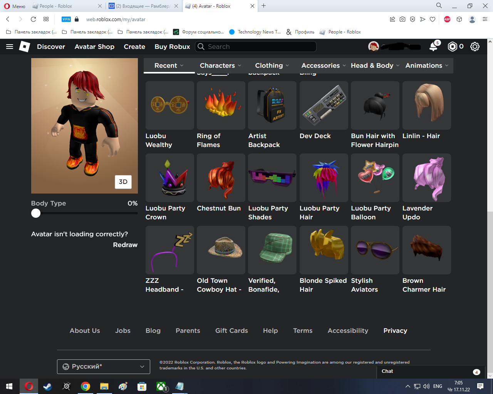Add page to bookmarks heart icon

[x=433, y=19]
